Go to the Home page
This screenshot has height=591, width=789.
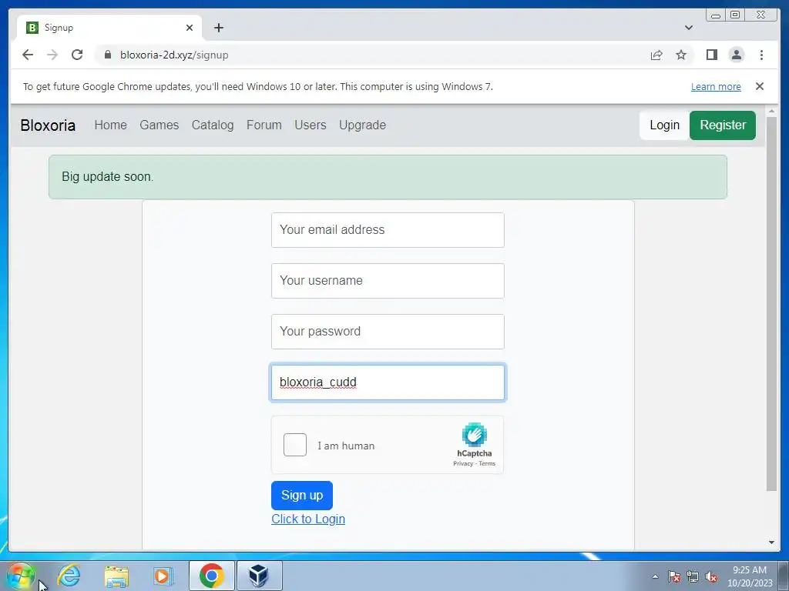click(111, 125)
